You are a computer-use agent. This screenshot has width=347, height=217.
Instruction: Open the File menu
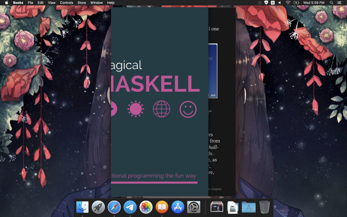[x=30, y=3]
